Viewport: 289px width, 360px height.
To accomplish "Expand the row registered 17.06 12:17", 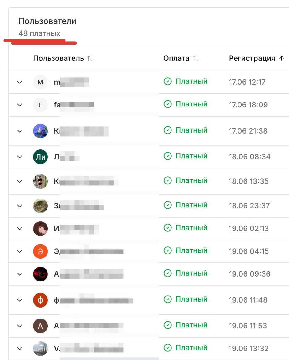I will coord(20,82).
